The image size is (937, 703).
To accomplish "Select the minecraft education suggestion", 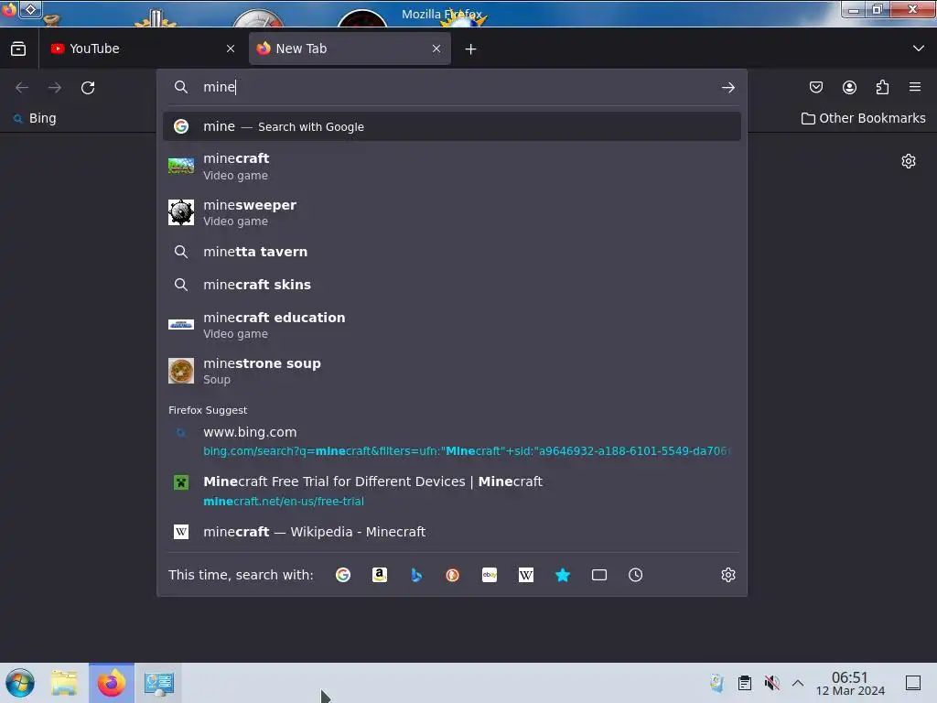I will pos(452,325).
